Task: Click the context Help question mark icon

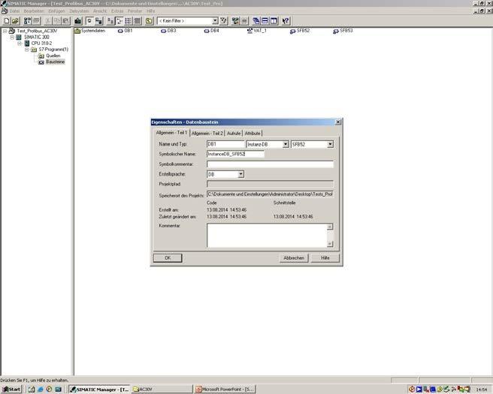Action: [286, 21]
